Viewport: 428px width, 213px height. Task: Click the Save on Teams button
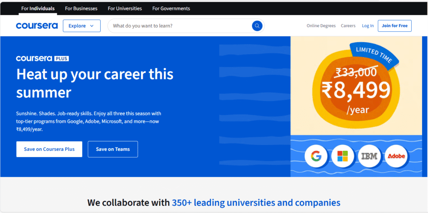click(x=113, y=149)
